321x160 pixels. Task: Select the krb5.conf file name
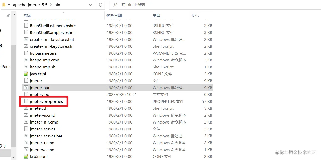click(x=39, y=156)
